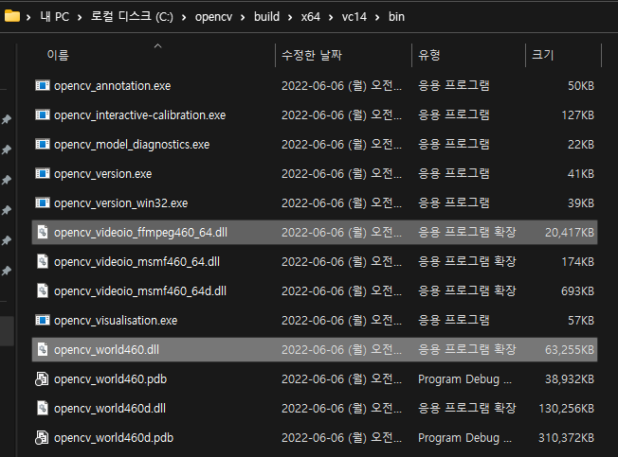Go to 내 PC in the address bar
The height and width of the screenshot is (457, 618).
click(x=54, y=16)
